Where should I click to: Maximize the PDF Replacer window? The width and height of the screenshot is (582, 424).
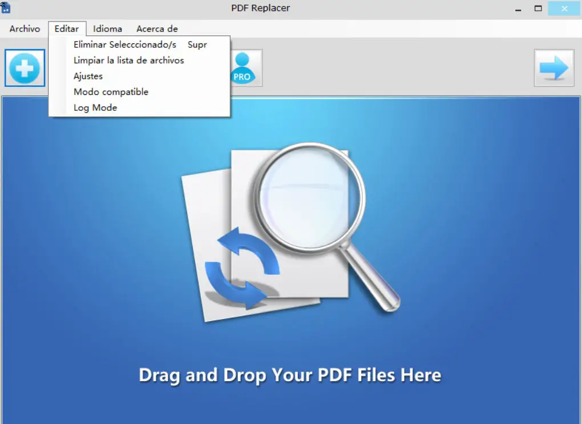tap(538, 9)
